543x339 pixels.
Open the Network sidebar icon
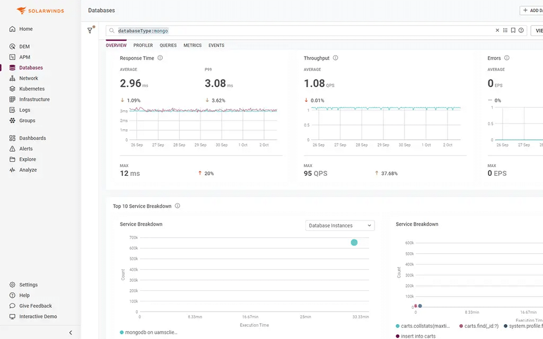(13, 78)
